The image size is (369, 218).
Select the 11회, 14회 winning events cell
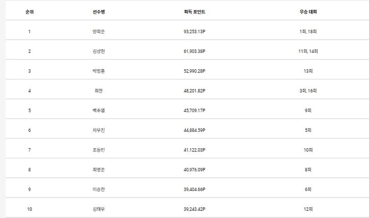click(308, 51)
